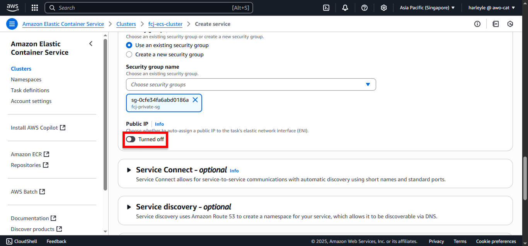Click the fcj-ecs-cluster breadcrumb link

click(x=165, y=24)
